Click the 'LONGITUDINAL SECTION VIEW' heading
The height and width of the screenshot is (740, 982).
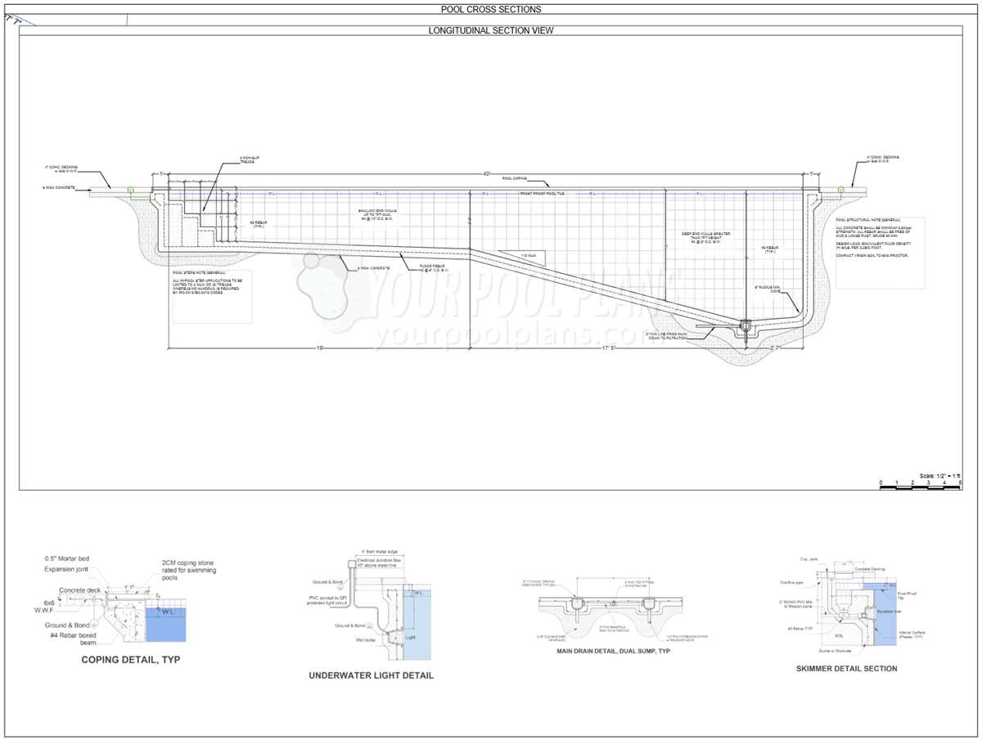(x=491, y=30)
